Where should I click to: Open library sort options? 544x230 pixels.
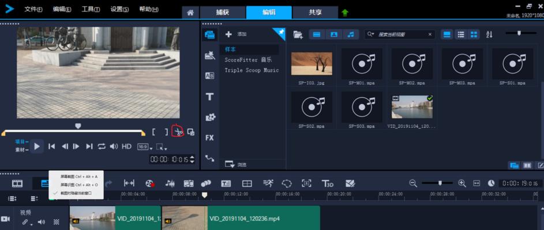[489, 34]
